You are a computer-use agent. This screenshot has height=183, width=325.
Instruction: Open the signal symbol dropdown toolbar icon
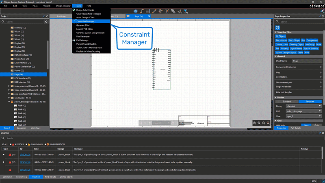pos(180,11)
